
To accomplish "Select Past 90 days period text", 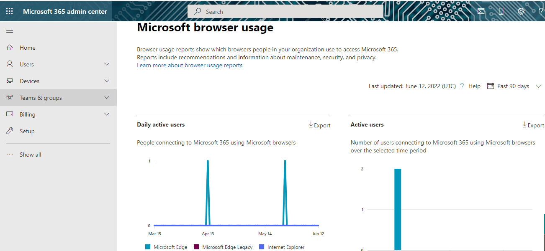I will (x=513, y=86).
